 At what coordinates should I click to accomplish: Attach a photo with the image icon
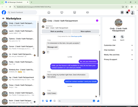click(x=47, y=101)
